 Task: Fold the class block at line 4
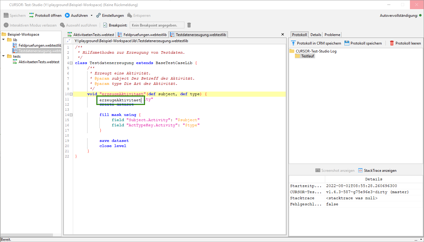(x=71, y=63)
